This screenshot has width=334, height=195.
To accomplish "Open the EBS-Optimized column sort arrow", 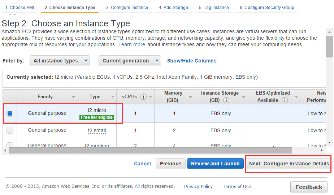I will (x=296, y=97).
